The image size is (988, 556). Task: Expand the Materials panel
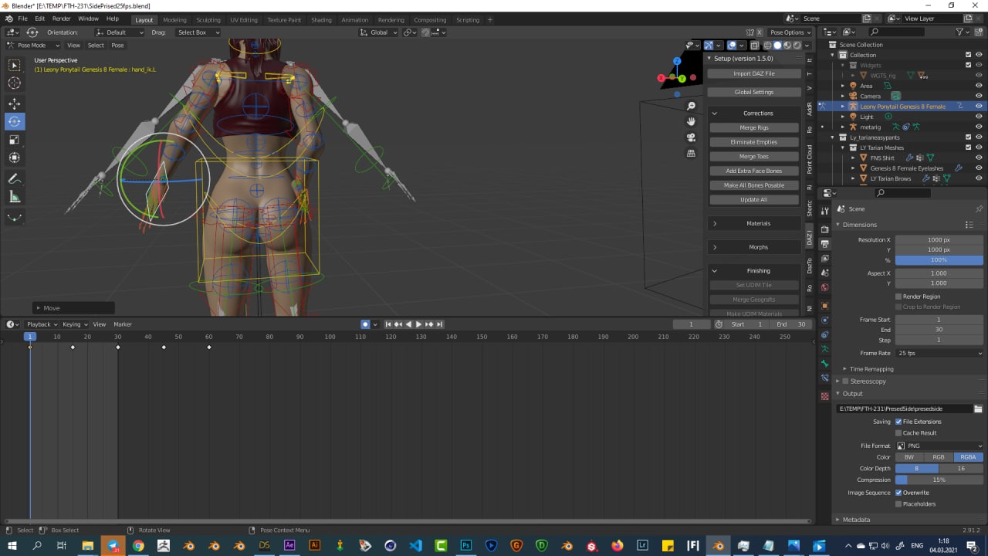pos(753,223)
